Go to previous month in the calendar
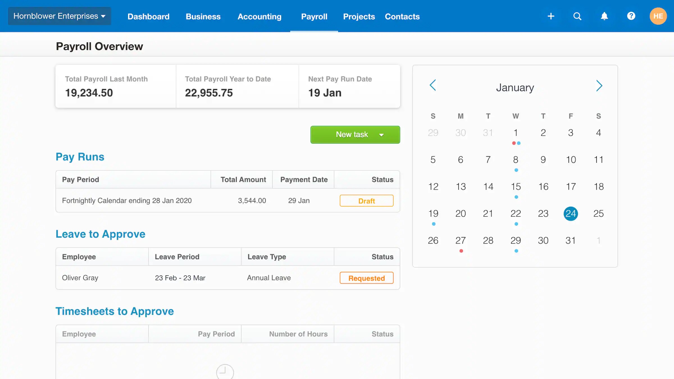Image resolution: width=674 pixels, height=379 pixels. 432,86
